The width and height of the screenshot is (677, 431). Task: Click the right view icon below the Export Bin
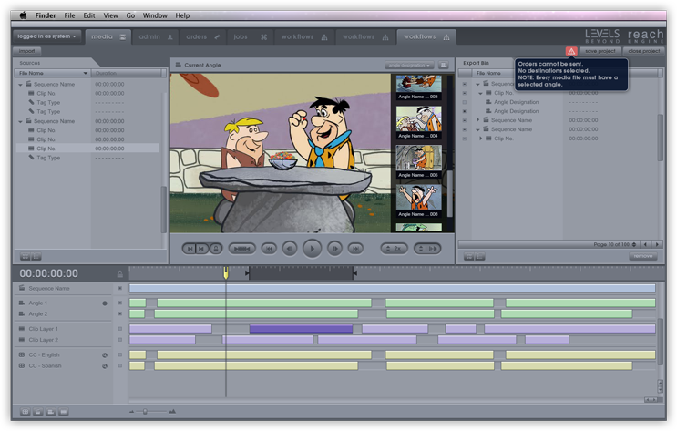[x=479, y=257]
